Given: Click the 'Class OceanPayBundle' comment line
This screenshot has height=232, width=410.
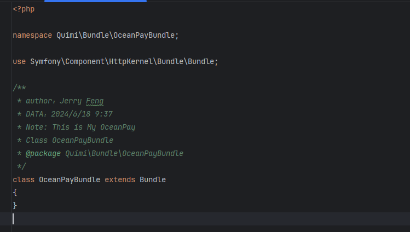Looking at the screenshot, I should 70,140.
